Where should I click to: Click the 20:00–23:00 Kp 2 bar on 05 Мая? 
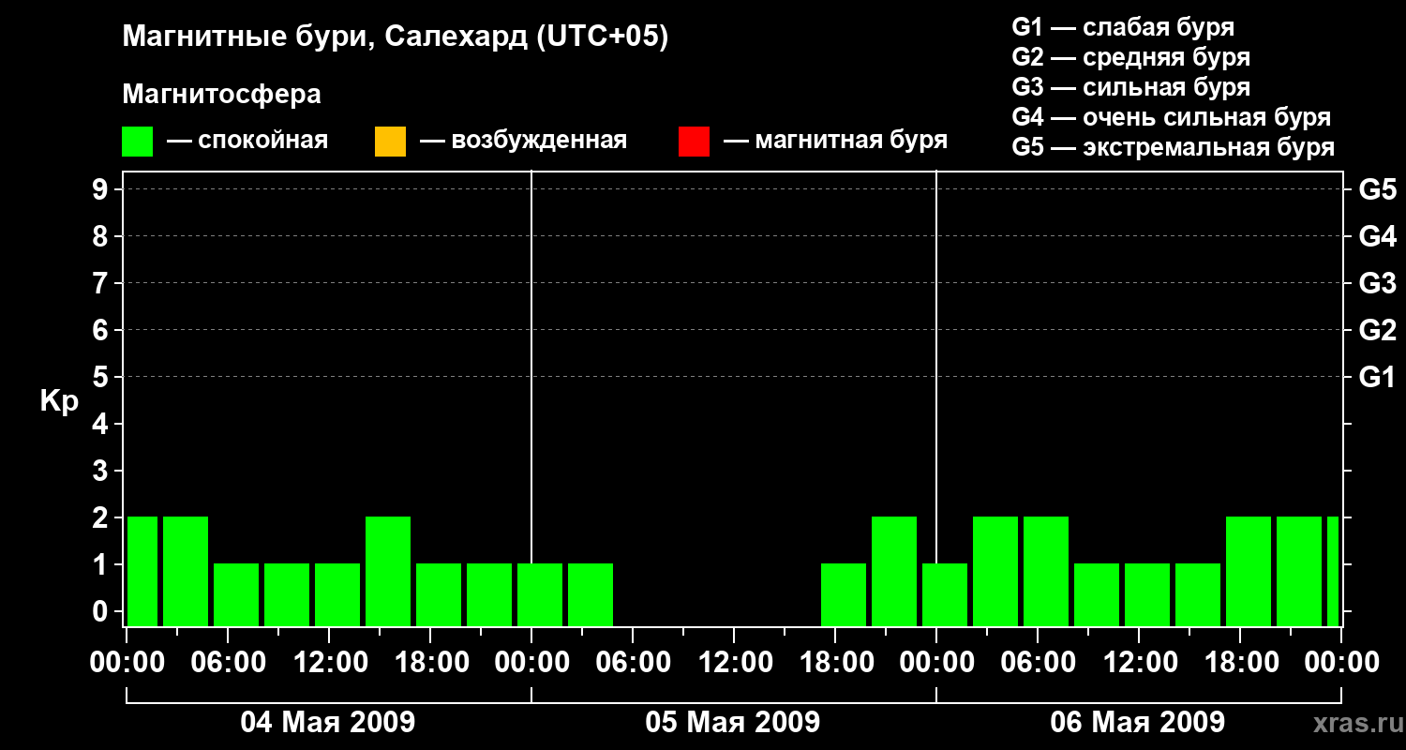pyautogui.click(x=894, y=571)
